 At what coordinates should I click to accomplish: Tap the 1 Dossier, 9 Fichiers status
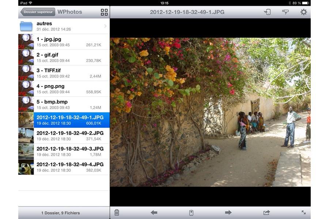pyautogui.click(x=60, y=213)
